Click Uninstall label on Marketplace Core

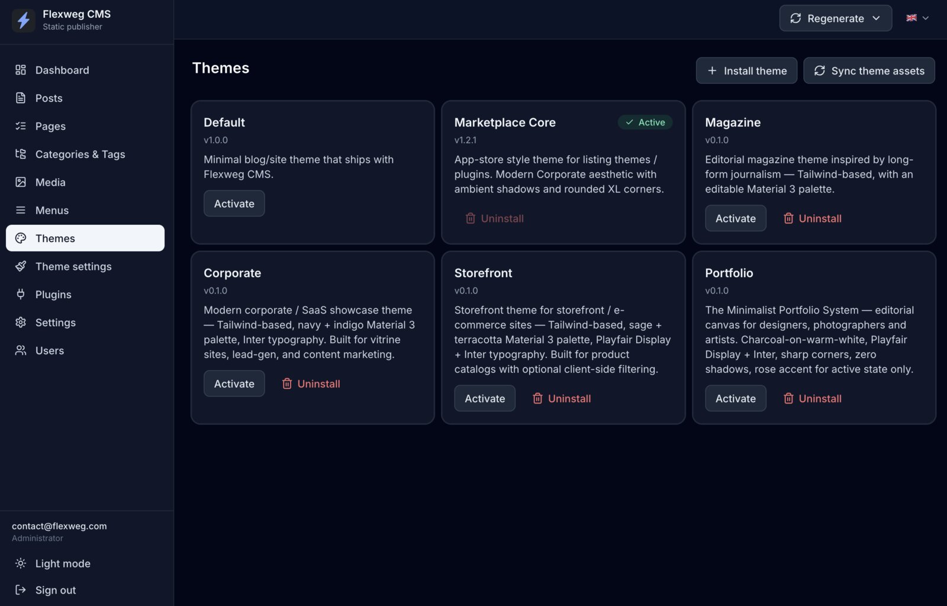[502, 218]
